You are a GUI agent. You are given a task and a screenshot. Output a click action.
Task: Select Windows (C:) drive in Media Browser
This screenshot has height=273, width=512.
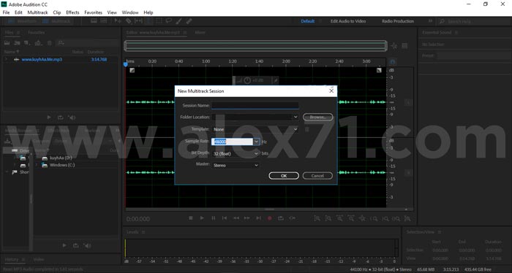coord(62,165)
